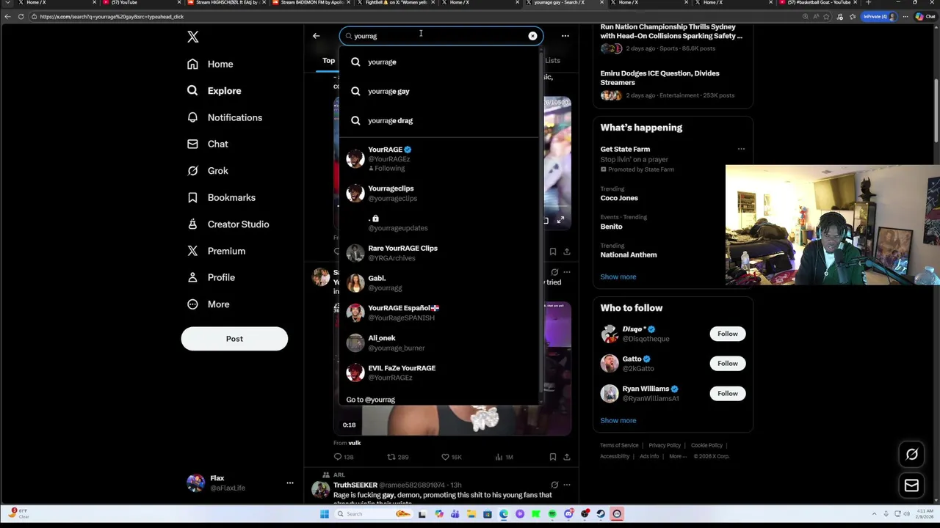Screen dimensions: 940x528
Task: Switch to the Top search tab
Action: (328, 61)
